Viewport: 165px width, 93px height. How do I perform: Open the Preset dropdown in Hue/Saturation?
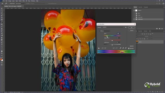point(113,27)
